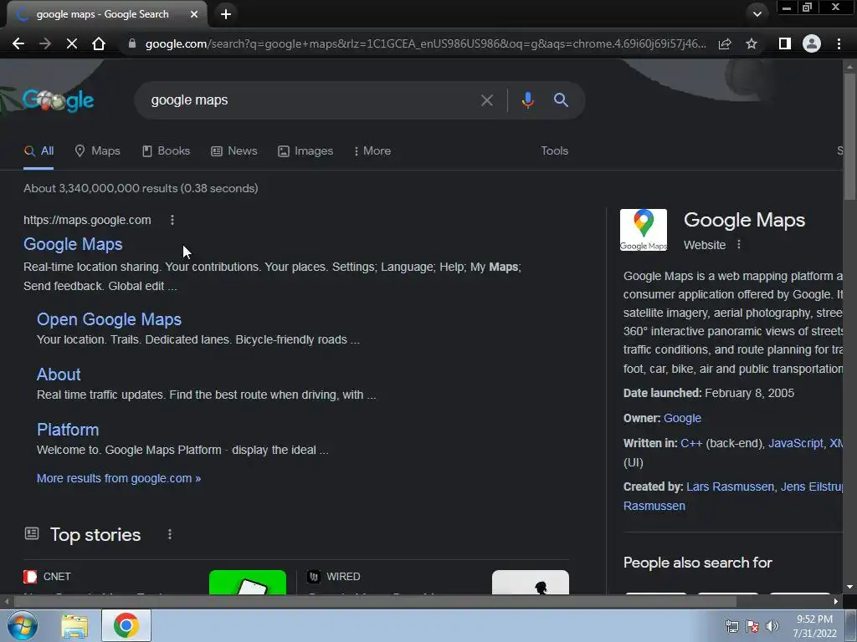Image resolution: width=857 pixels, height=642 pixels.
Task: Click the horizontal scrollbar right arrow
Action: [836, 602]
